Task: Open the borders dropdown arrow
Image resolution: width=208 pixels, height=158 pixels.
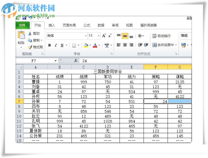Action: 78,45
